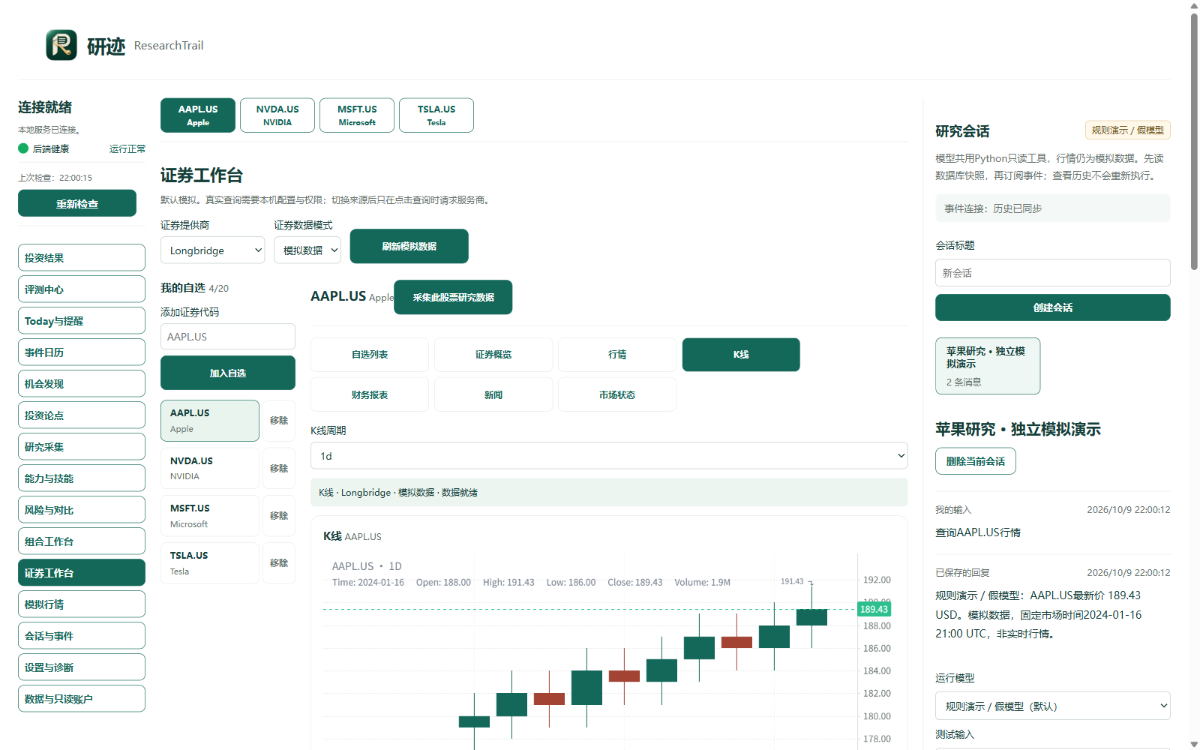Screen dimensions: 1200x750
Task: Switch to the AAPL.US Apple ticker tab
Action: pos(198,115)
